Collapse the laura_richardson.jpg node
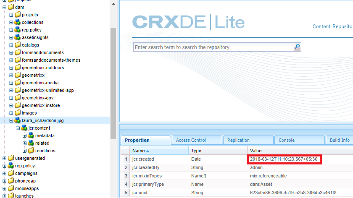Viewport: 353px width, 198px height. [11, 121]
